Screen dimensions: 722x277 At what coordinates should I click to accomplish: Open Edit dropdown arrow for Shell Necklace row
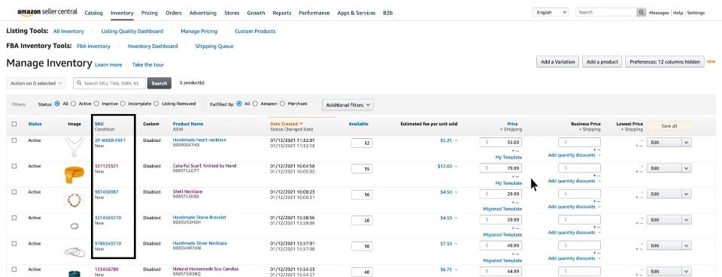click(x=687, y=194)
